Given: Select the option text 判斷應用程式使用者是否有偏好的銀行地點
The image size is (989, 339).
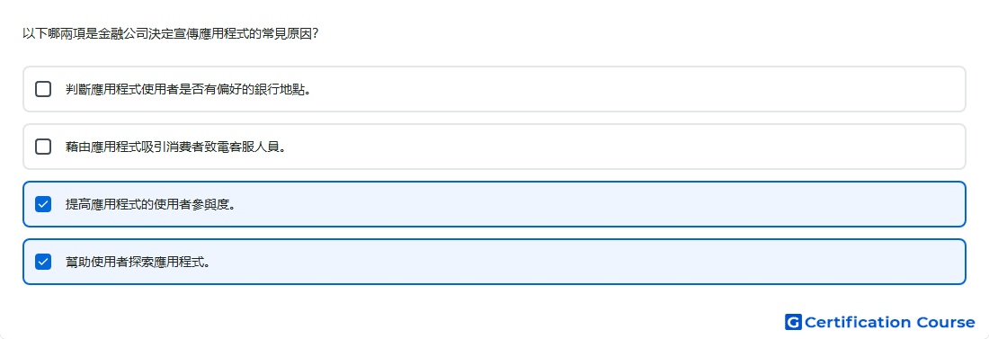Looking at the screenshot, I should [189, 89].
